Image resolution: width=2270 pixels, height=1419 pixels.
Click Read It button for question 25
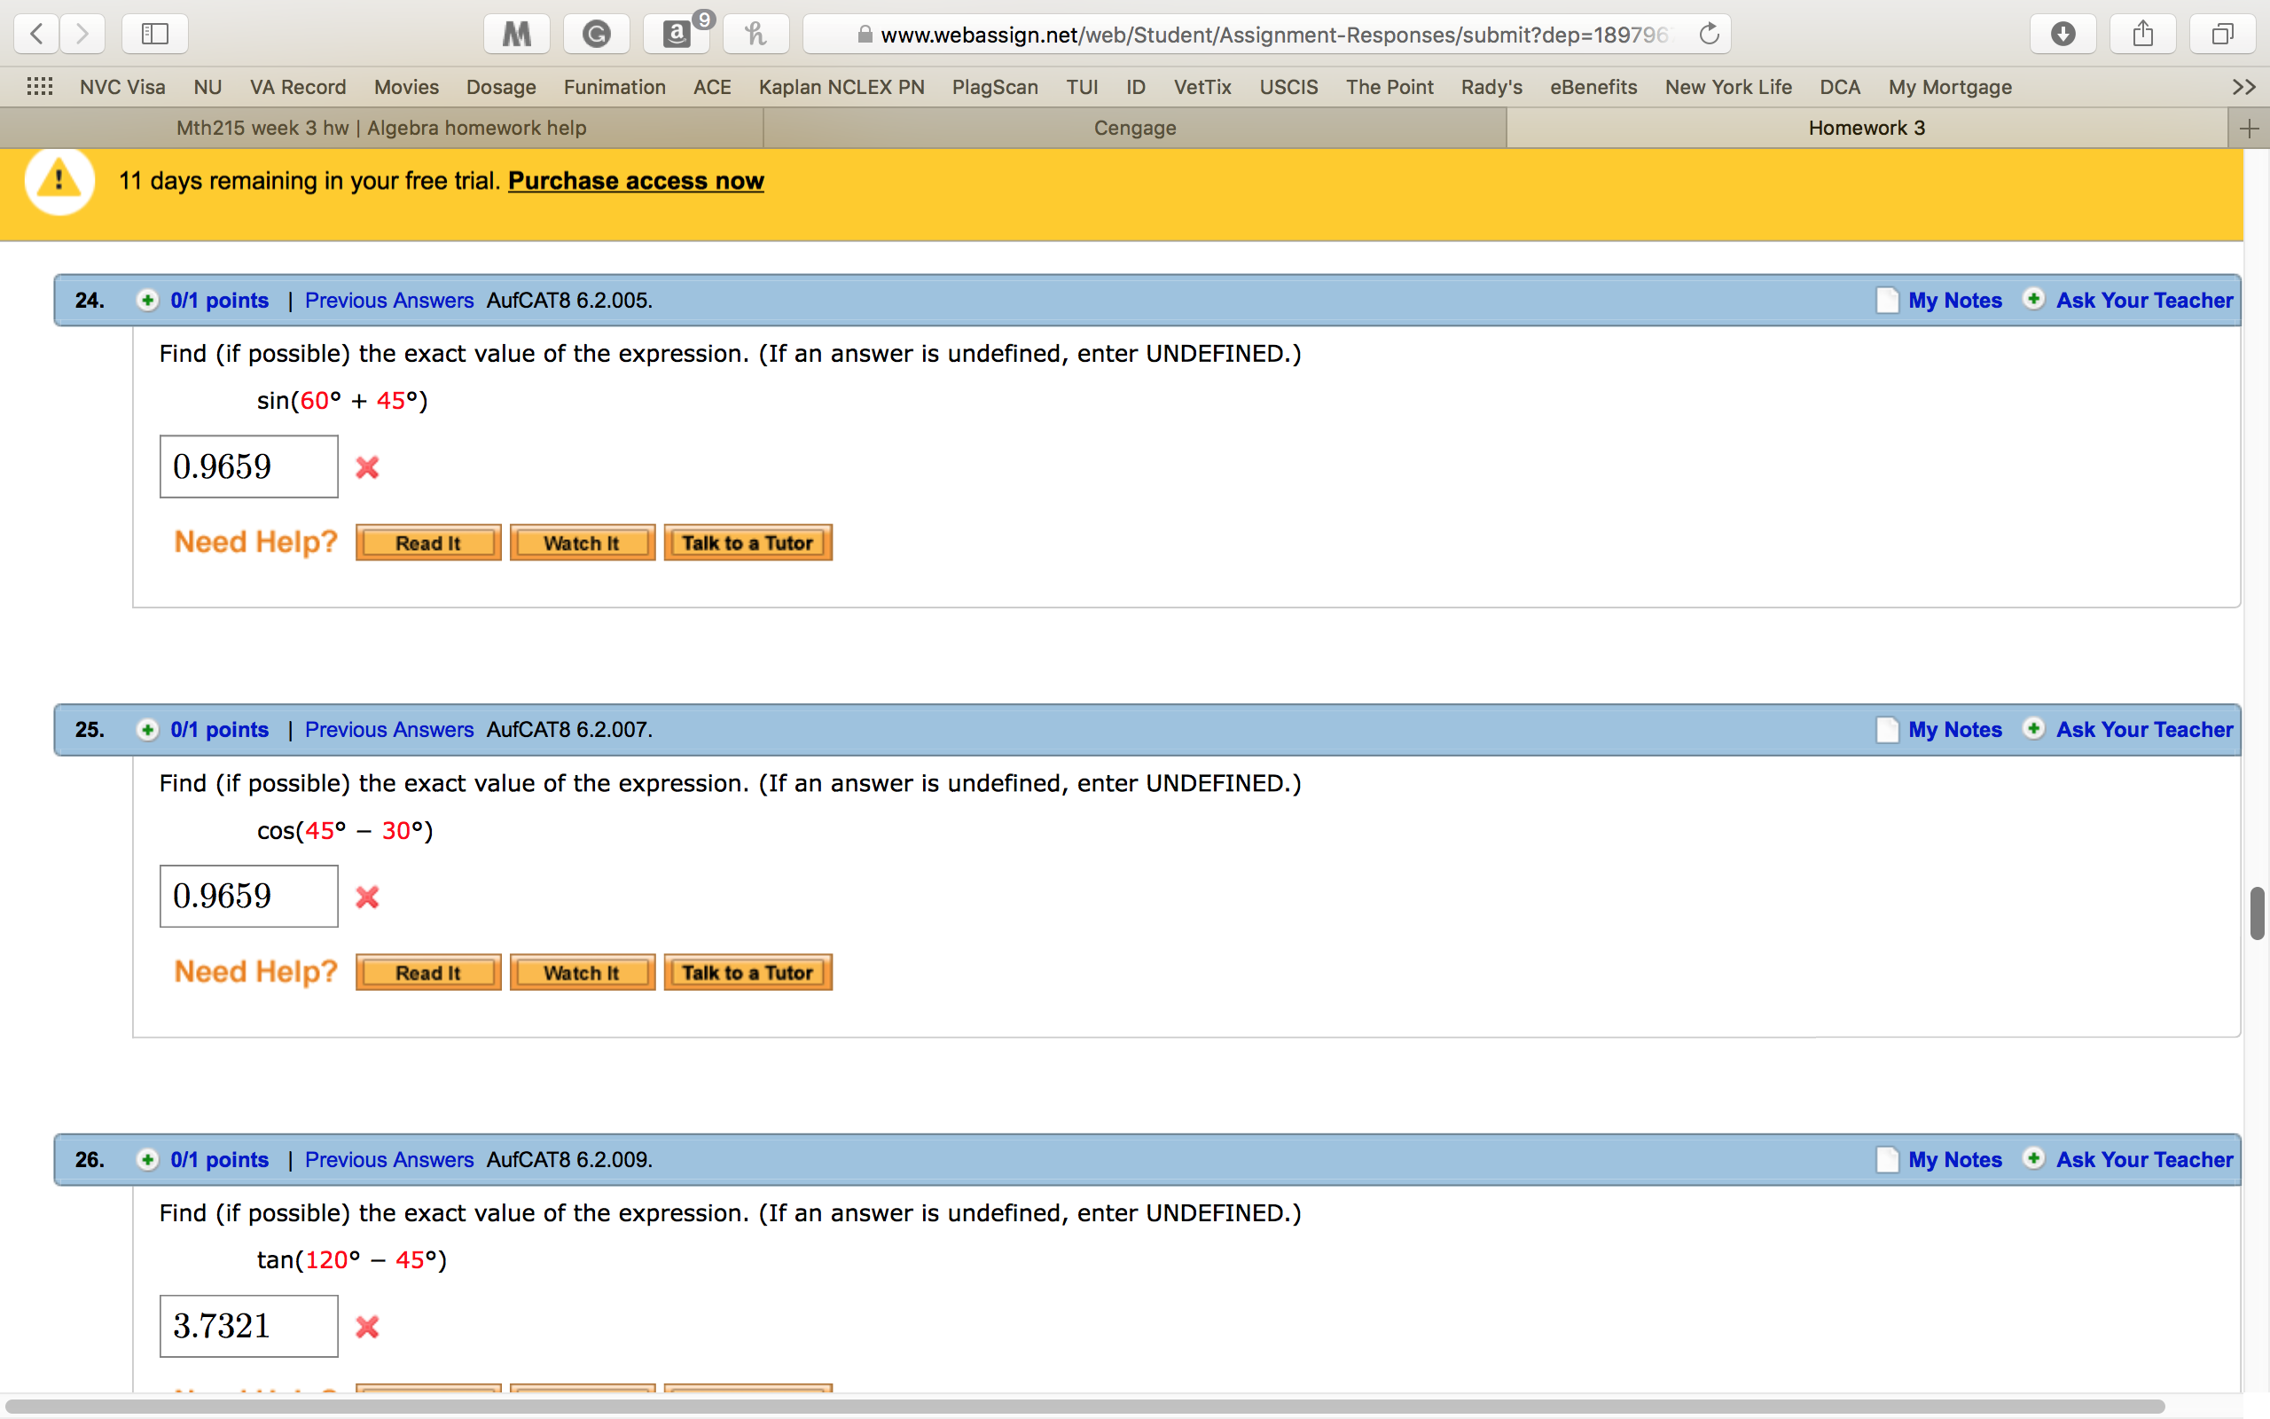click(x=428, y=973)
